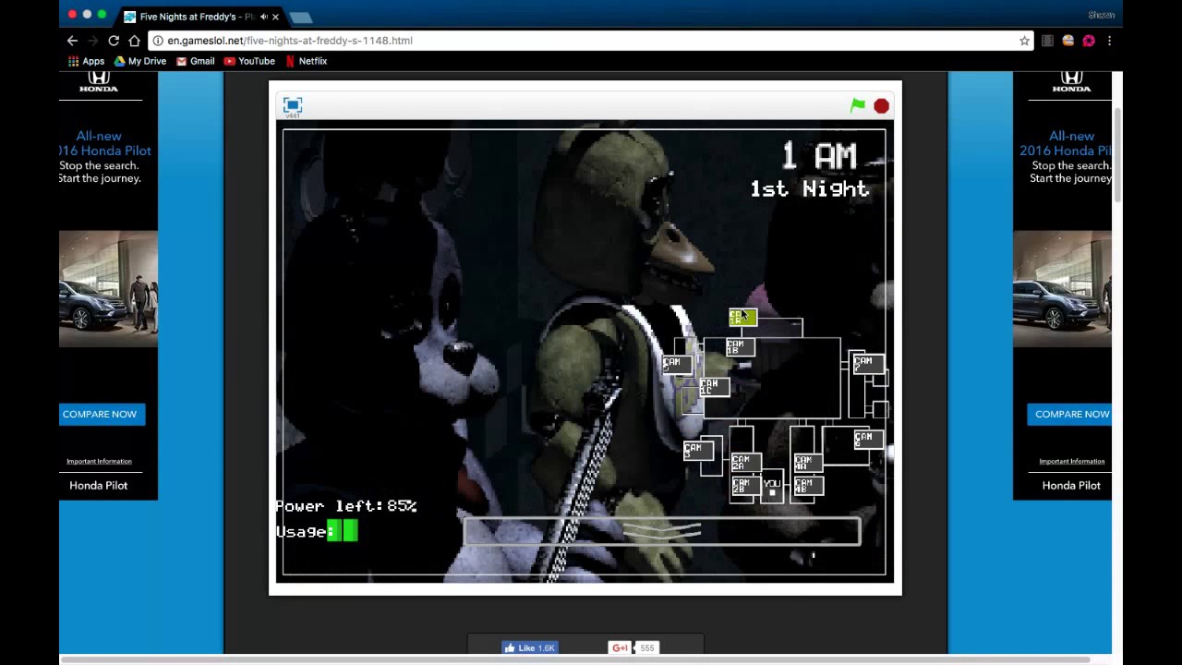Click the YOU office marker on map
This screenshot has height=665, width=1182.
tap(773, 488)
